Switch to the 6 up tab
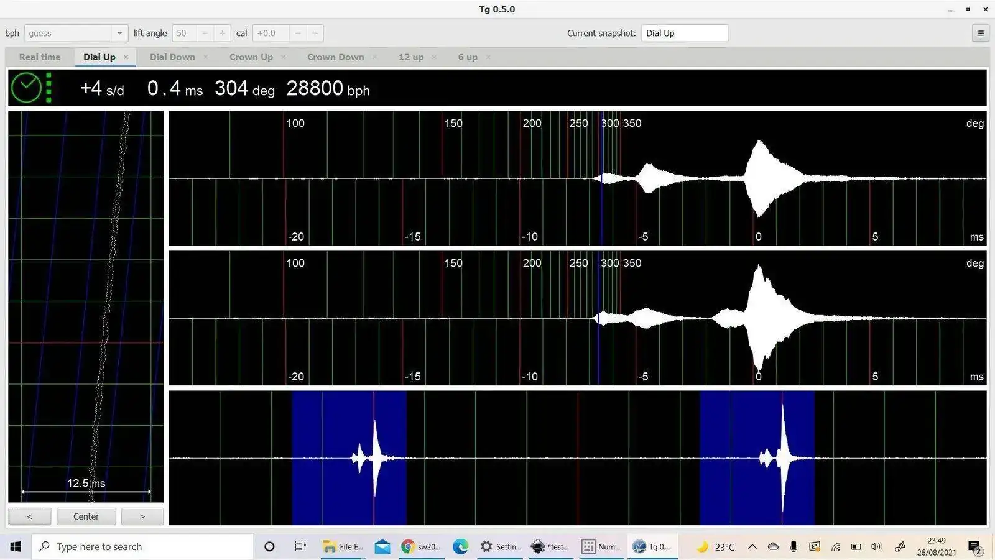Screen dimensions: 995x560 (468, 57)
